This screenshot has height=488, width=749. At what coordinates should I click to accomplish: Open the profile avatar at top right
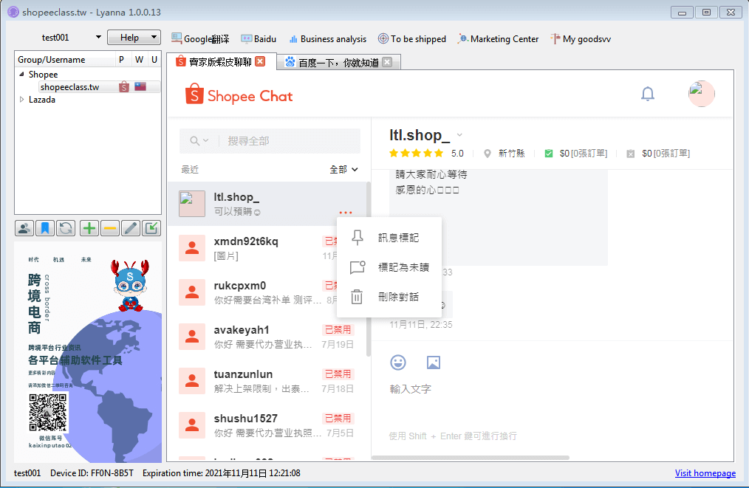pos(701,94)
